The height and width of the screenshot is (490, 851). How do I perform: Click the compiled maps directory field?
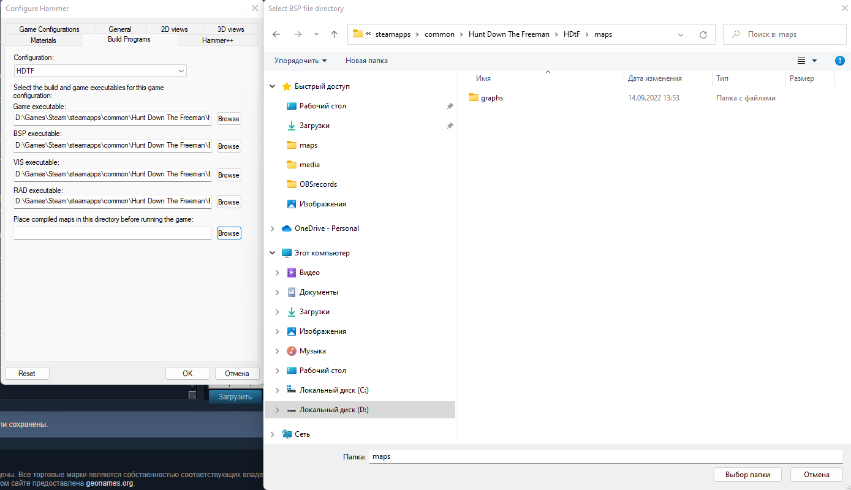pyautogui.click(x=113, y=233)
